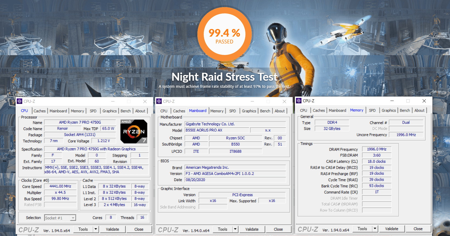Screen dimensions: 450x236
Task: Select CPU tab in middle CPU-Z window
Action: click(x=164, y=111)
